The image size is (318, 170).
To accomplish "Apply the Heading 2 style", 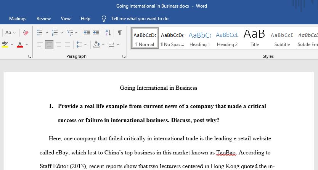I will tap(227, 38).
